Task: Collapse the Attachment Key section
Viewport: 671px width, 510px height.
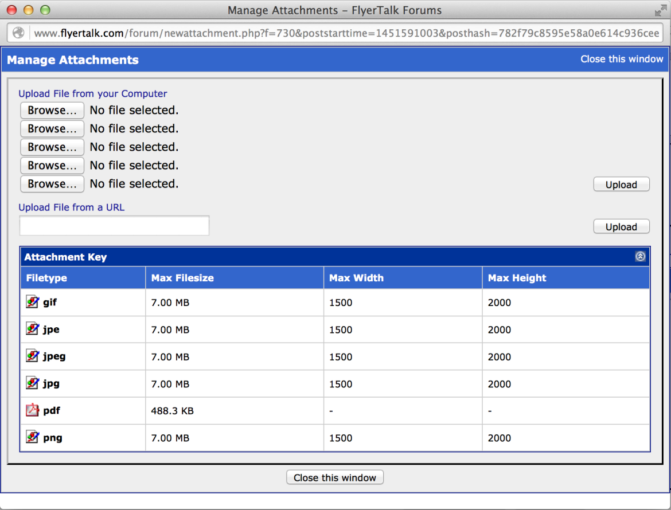Action: [x=641, y=257]
